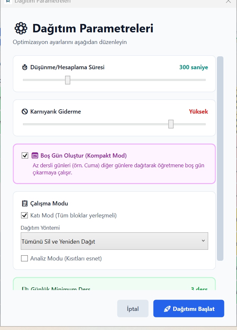The height and width of the screenshot is (330, 237).
Task: Click the clipboard icon beside Çalışma Modu
Action: (x=24, y=203)
